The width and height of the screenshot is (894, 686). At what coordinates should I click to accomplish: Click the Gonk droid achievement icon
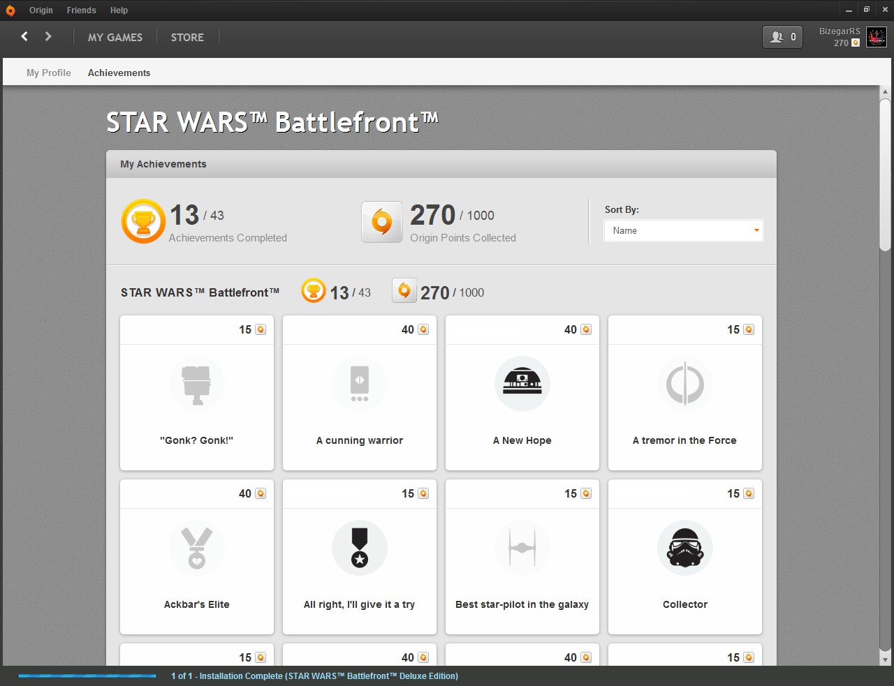[x=196, y=384]
